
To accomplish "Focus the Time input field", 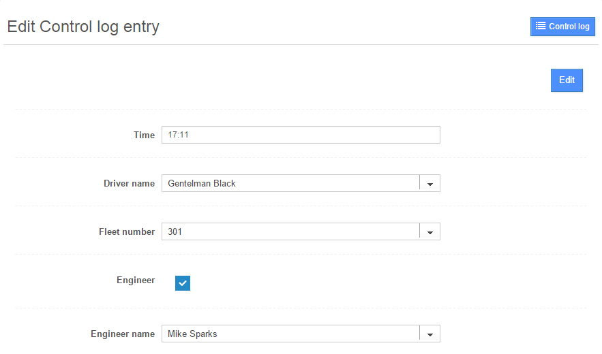I will tap(301, 135).
